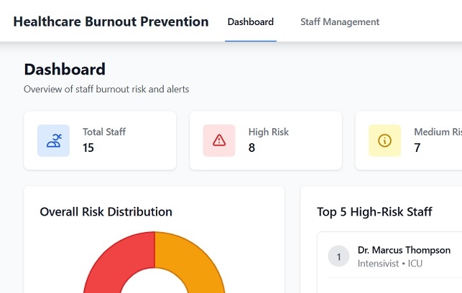The image size is (462, 293).
Task: Click the Medium Risk count of 7
Action: (x=417, y=148)
